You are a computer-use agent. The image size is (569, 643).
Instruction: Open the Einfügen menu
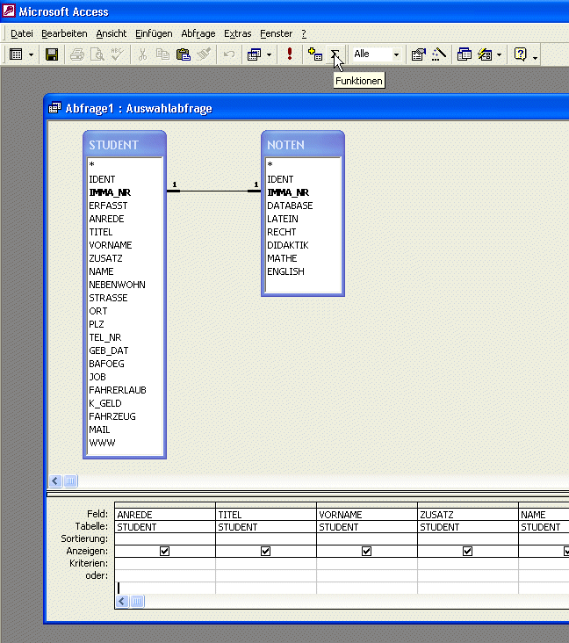click(x=154, y=33)
